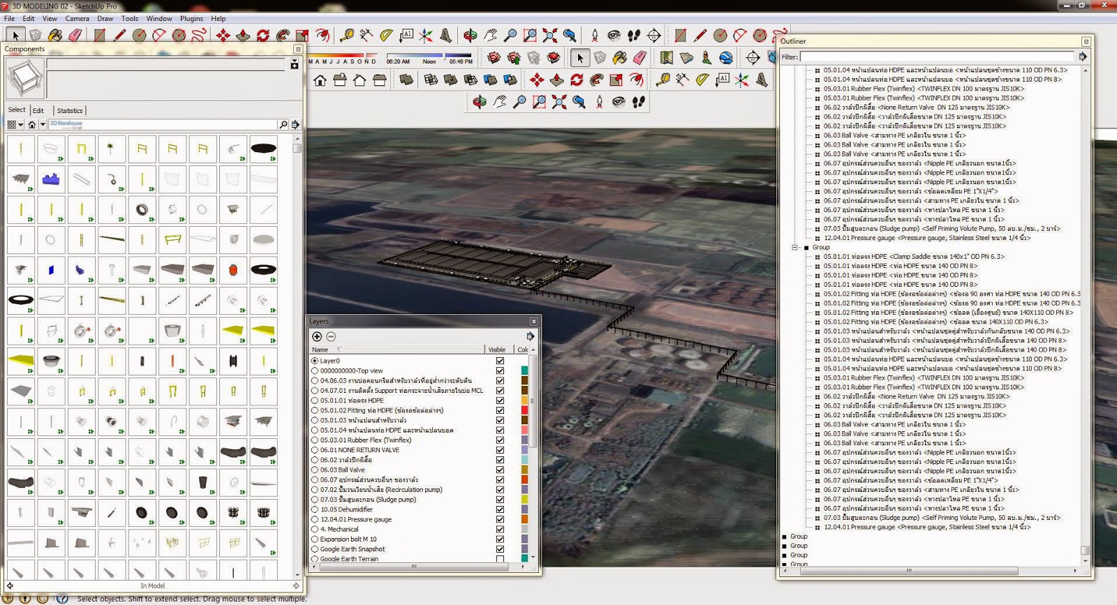Delete layer with minus icon
The image size is (1117, 605).
[x=331, y=336]
